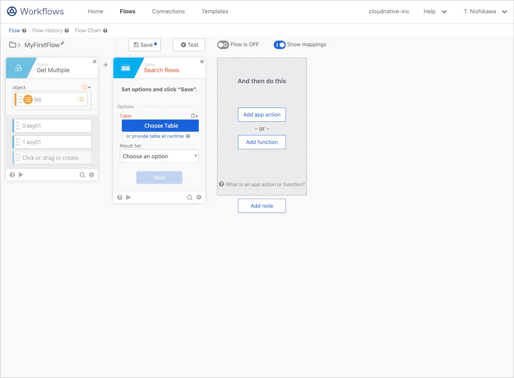This screenshot has height=378, width=514.
Task: Open help on Get Multiple card footer
Action: pyautogui.click(x=12, y=175)
